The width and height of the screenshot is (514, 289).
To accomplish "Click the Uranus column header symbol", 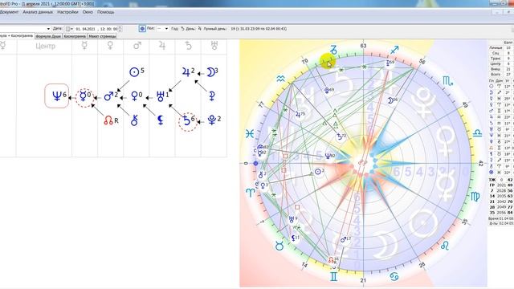I will [x=214, y=46].
